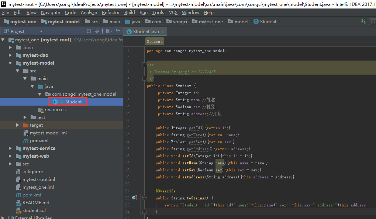Expand the target folder

[18, 125]
